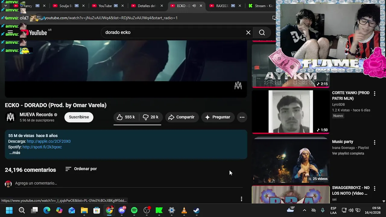The height and width of the screenshot is (217, 386).
Task: Open Task View on the taskbar
Action: tap(34, 210)
